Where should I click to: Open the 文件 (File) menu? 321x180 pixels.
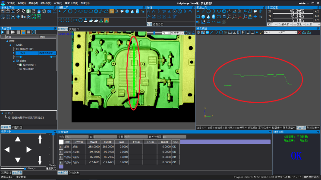tap(11, 3)
